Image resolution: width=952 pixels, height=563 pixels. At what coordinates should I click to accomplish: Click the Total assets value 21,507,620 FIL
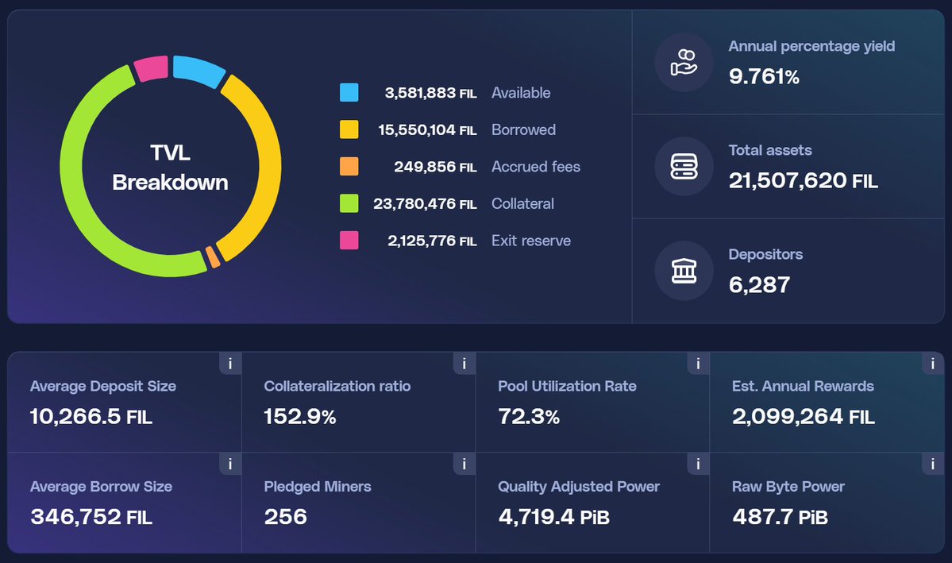tap(803, 180)
